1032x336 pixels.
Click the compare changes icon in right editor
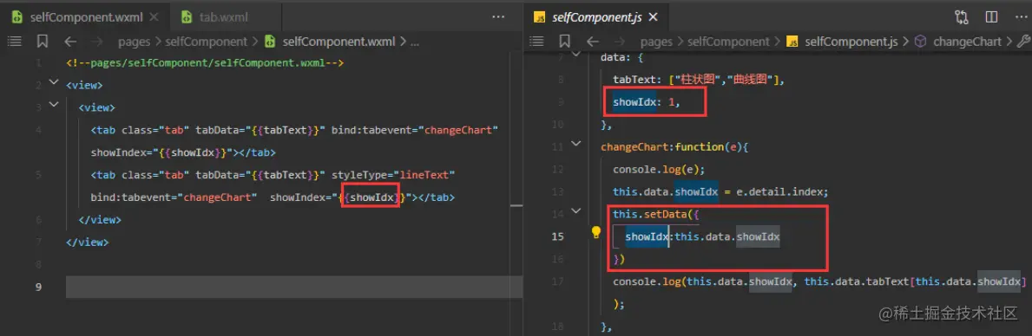coord(962,17)
